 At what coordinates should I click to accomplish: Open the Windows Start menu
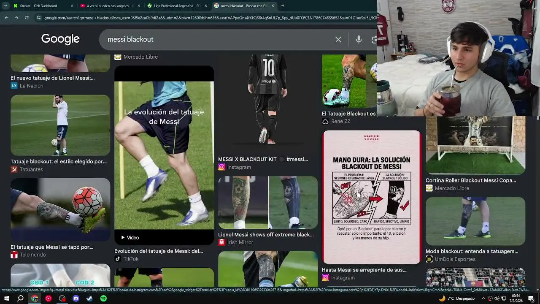click(x=7, y=299)
